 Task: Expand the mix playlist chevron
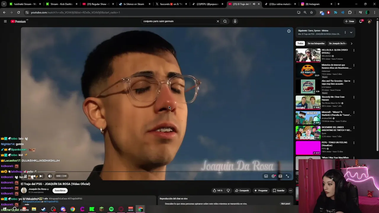(x=351, y=32)
